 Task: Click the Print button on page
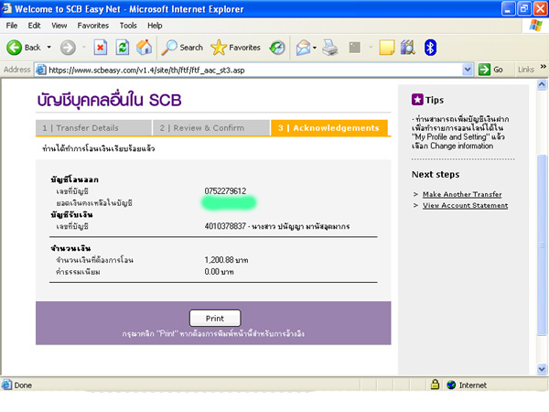[x=215, y=319]
